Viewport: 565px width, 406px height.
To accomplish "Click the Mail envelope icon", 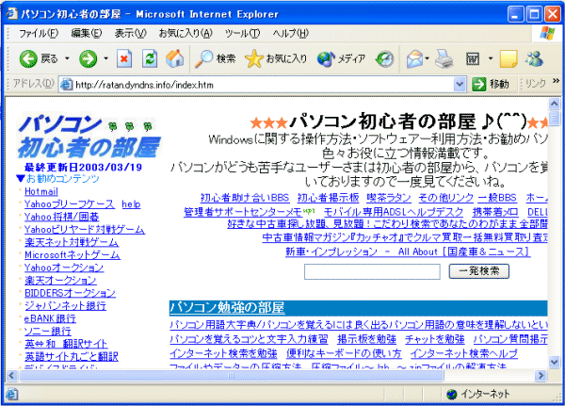I will [x=414, y=58].
